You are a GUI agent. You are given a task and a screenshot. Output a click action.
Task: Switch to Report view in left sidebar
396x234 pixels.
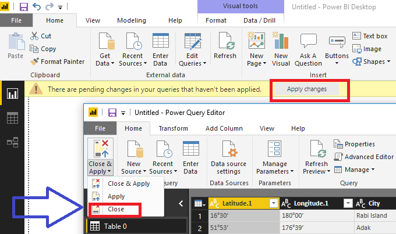click(12, 93)
